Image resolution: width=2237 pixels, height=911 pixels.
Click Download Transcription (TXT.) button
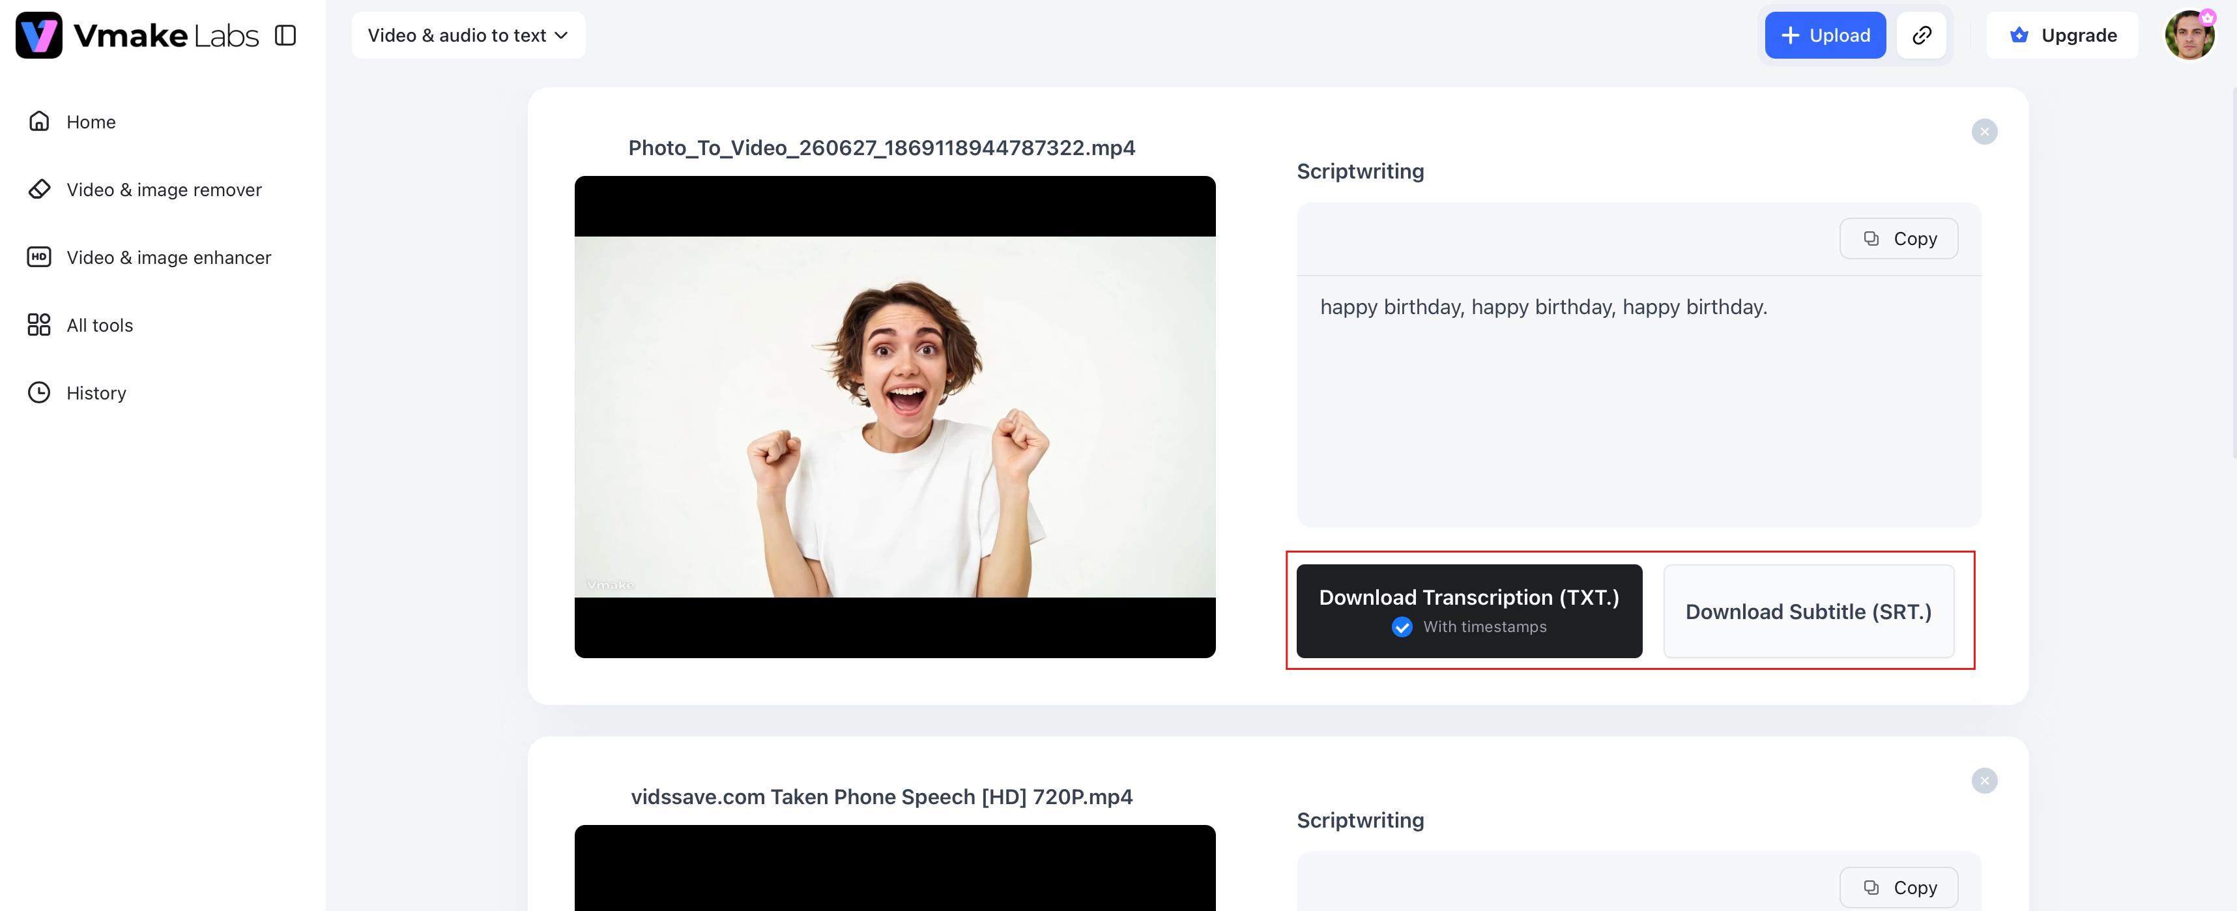[x=1469, y=611]
